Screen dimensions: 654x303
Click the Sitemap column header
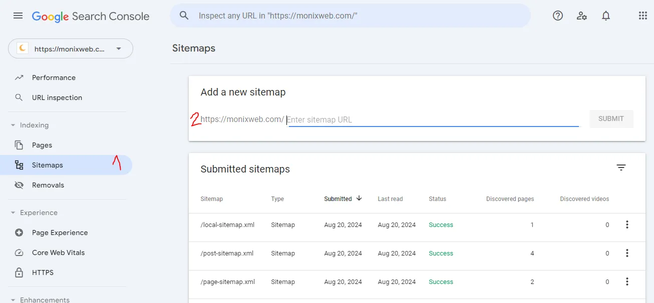click(x=212, y=199)
